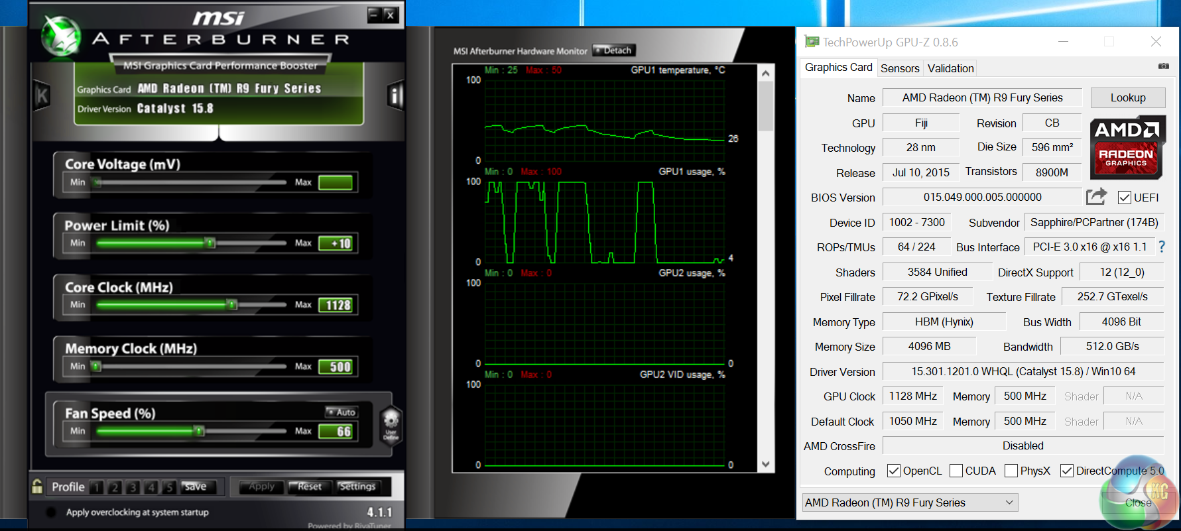Image resolution: width=1181 pixels, height=531 pixels.
Task: Toggle the CUDA checkbox
Action: pyautogui.click(x=956, y=471)
